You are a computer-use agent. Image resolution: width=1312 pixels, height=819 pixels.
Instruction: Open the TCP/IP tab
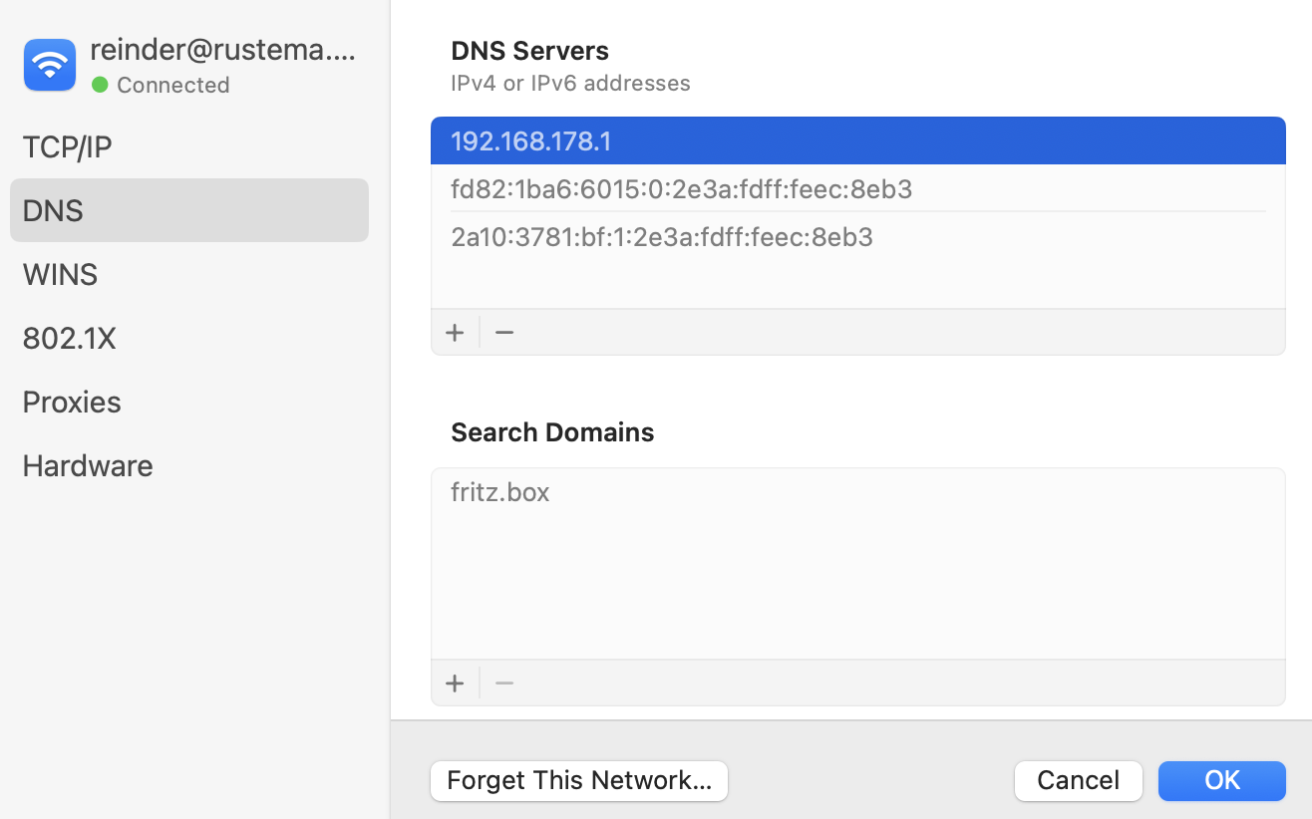[67, 147]
